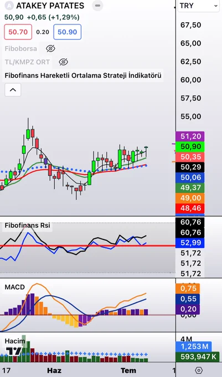Collapse the indicator legend with the chevron
Image resolution: width=222 pixels, height=377 pixels.
[13, 90]
